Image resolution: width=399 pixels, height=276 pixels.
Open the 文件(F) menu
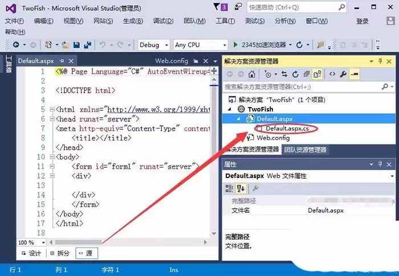[14, 21]
